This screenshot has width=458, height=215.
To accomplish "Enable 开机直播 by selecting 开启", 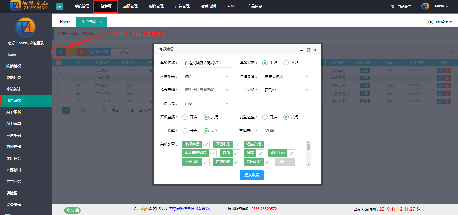I will 185,117.
